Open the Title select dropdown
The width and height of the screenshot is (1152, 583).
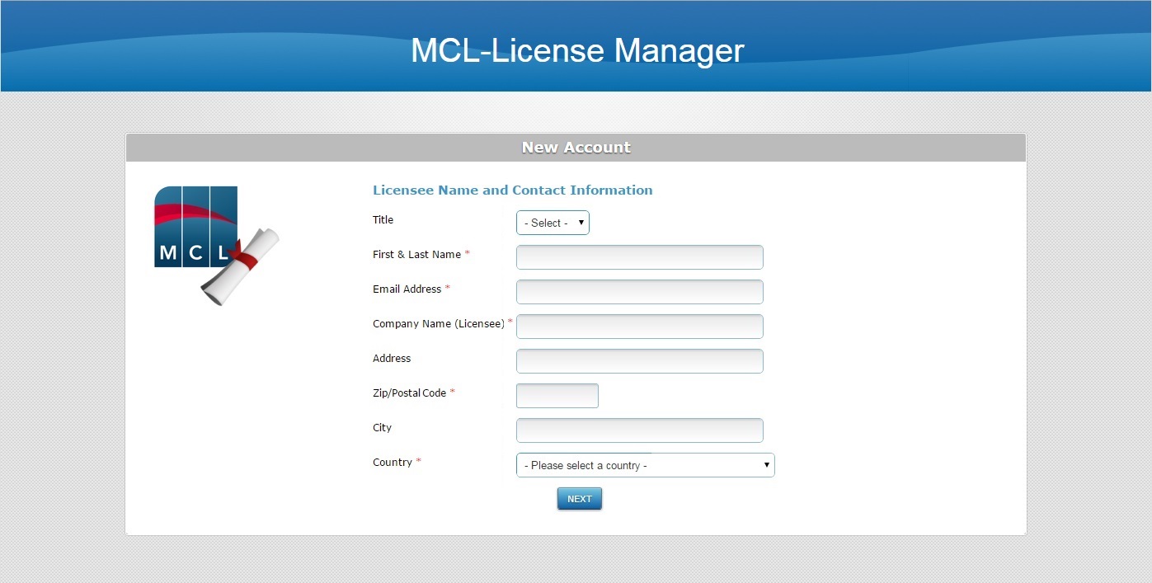point(552,223)
